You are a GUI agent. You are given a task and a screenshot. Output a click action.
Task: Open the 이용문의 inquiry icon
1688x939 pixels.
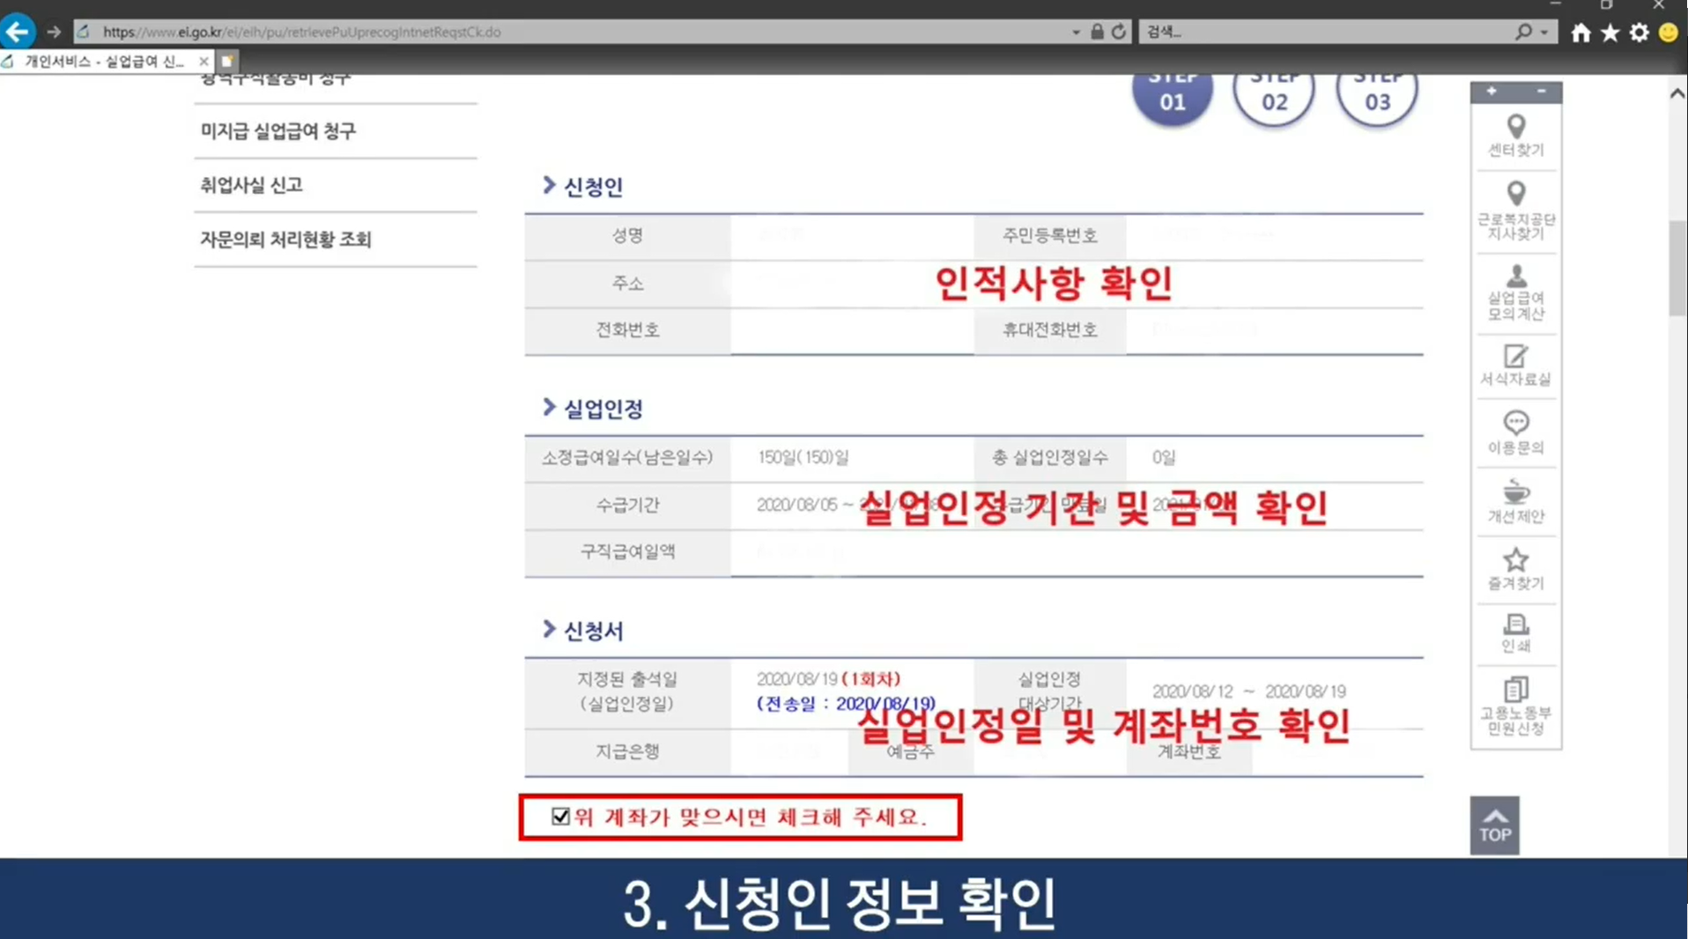pyautogui.click(x=1514, y=432)
